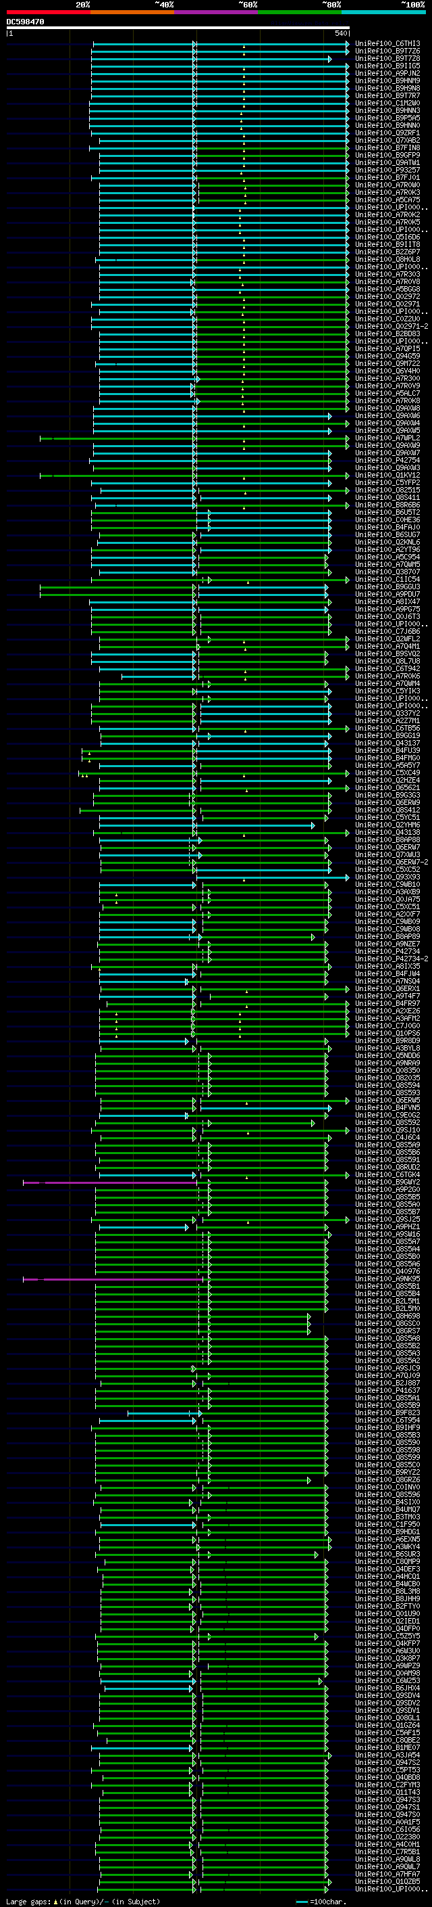Choose hit UniRef100_C5PT53
Screen dimensions: 432x1907
click(x=387, y=1770)
